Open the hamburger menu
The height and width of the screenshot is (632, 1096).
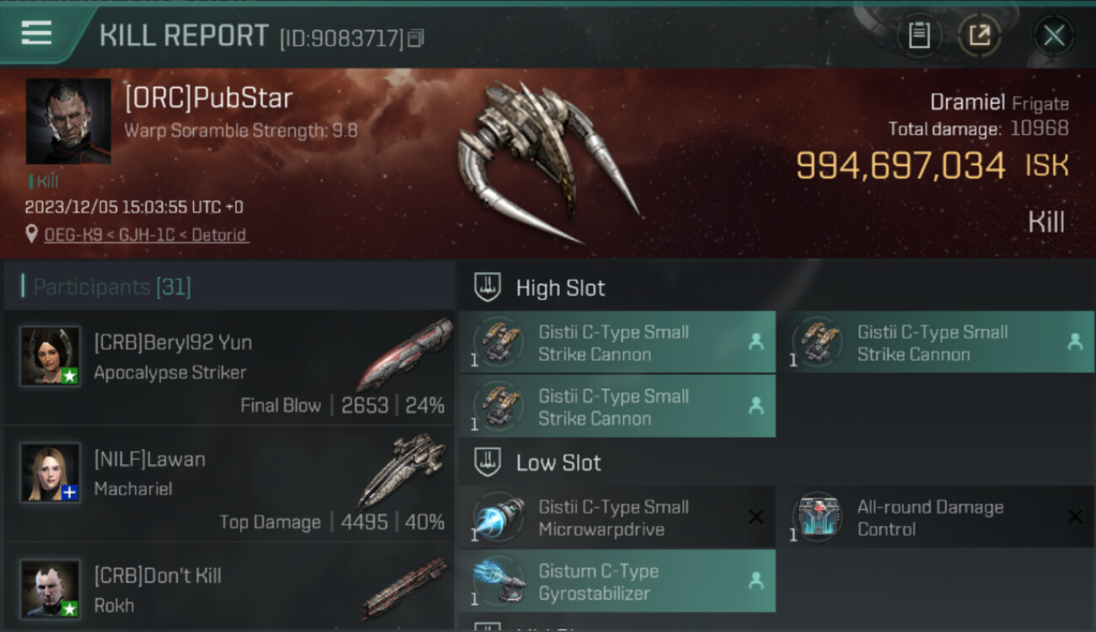tap(36, 34)
